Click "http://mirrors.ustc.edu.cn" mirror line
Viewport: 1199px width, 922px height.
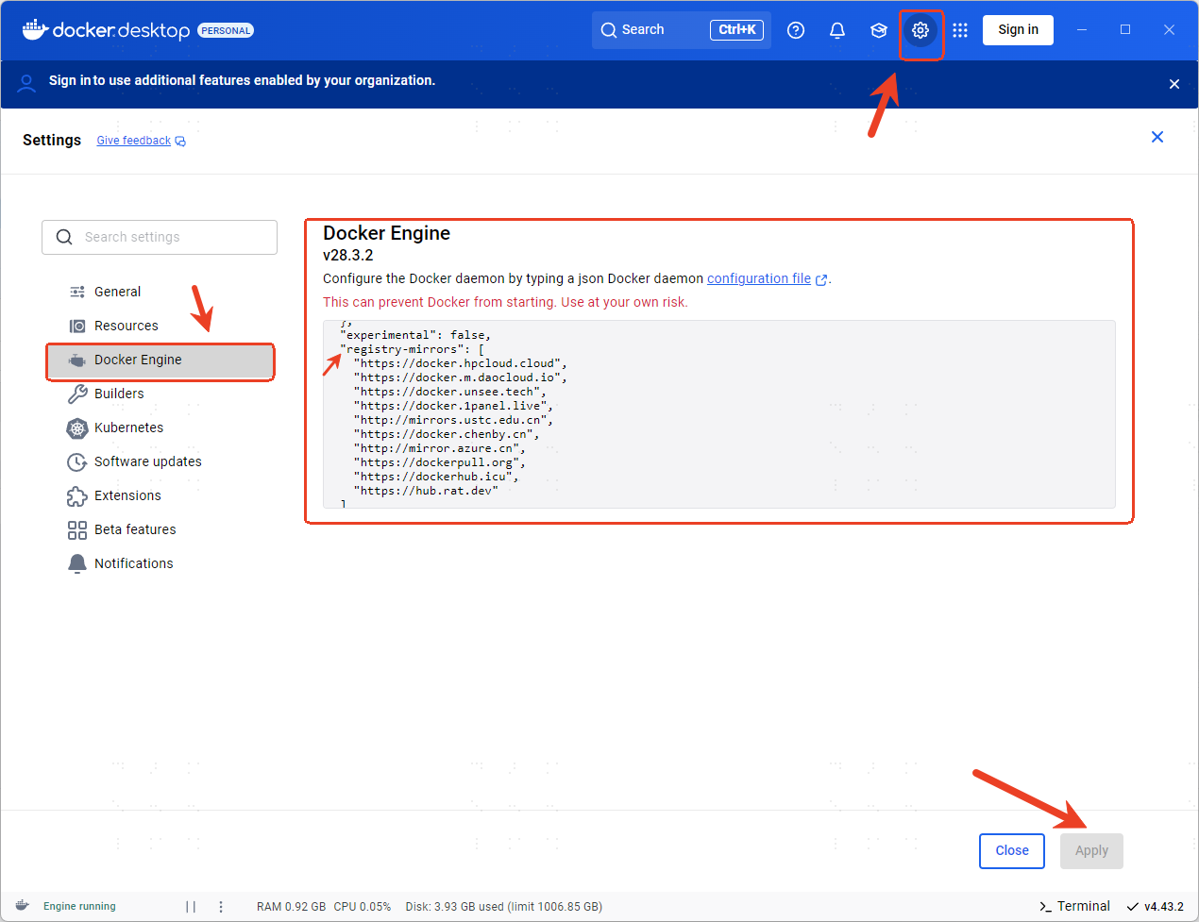453,420
